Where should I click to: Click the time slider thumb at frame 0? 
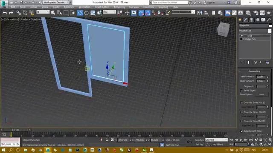tap(15, 130)
